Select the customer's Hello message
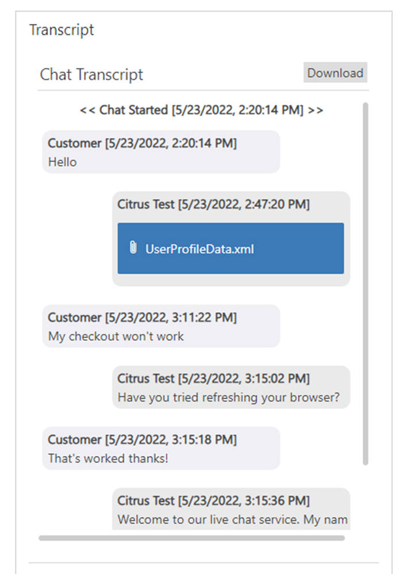 point(63,162)
